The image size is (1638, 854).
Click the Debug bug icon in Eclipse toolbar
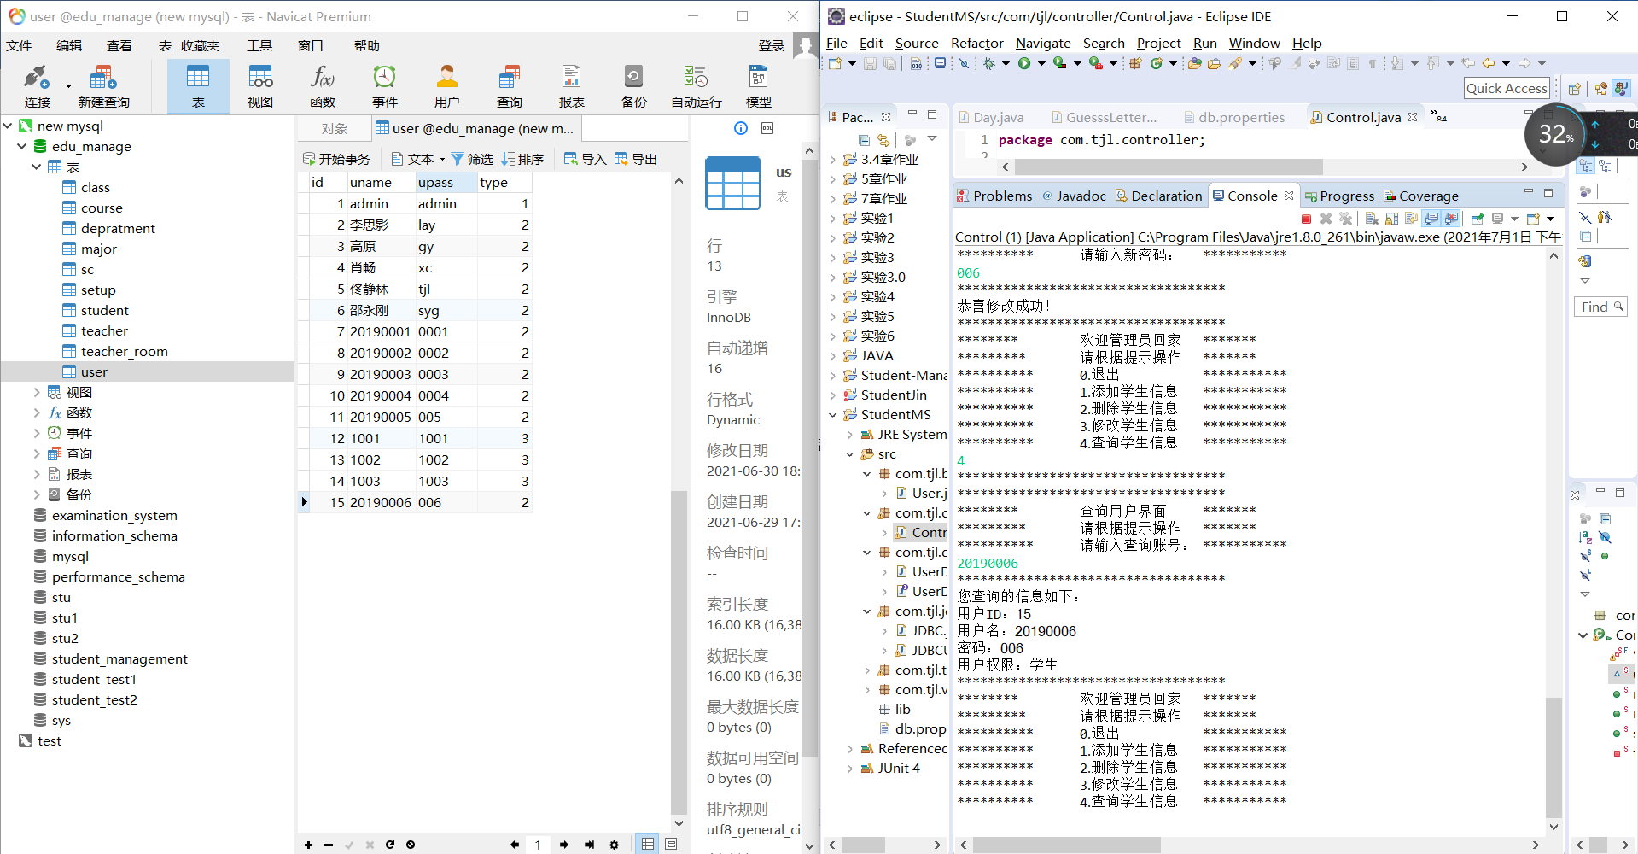click(x=989, y=63)
